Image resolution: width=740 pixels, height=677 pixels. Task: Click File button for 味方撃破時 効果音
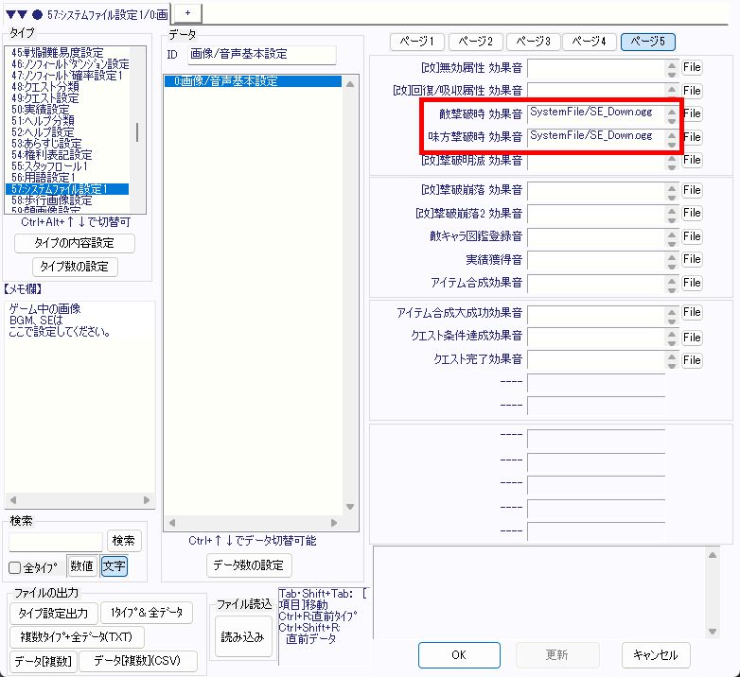click(x=692, y=137)
